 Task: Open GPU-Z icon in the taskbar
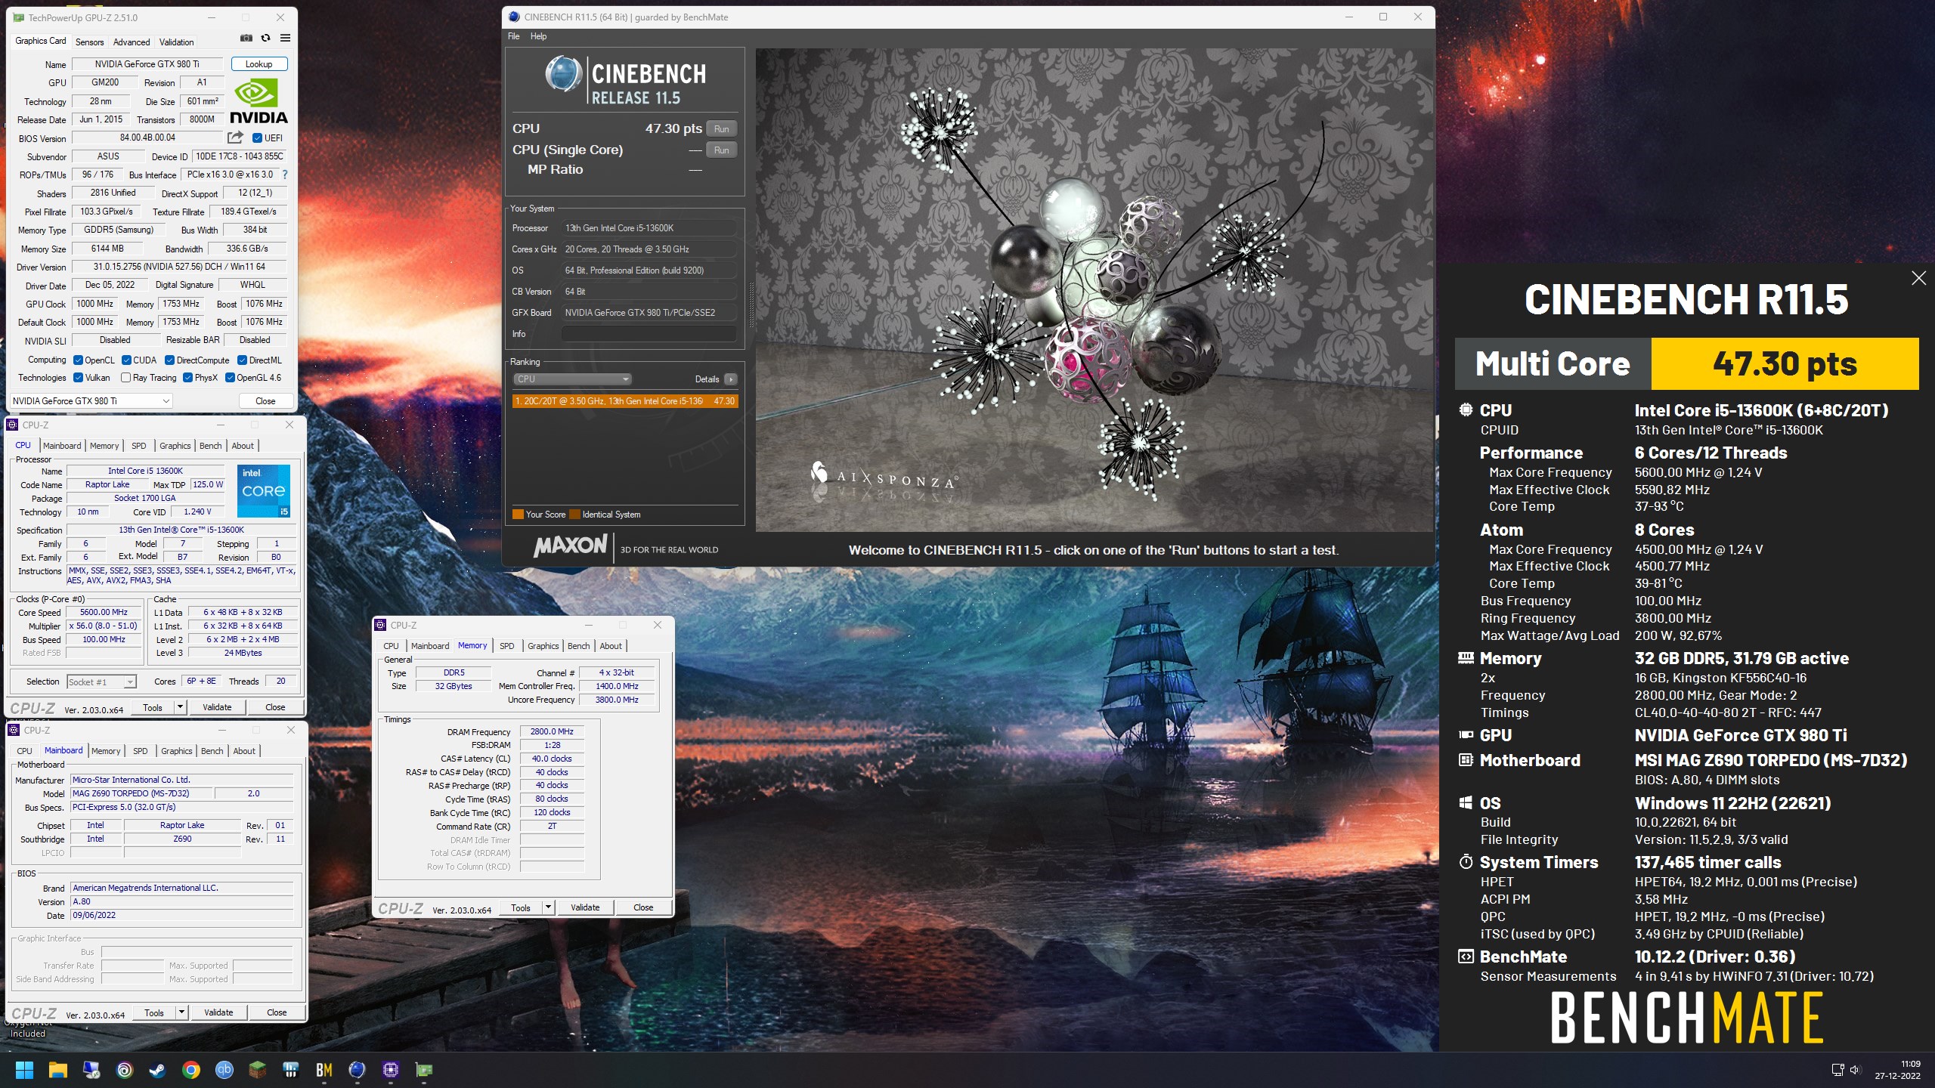(424, 1070)
